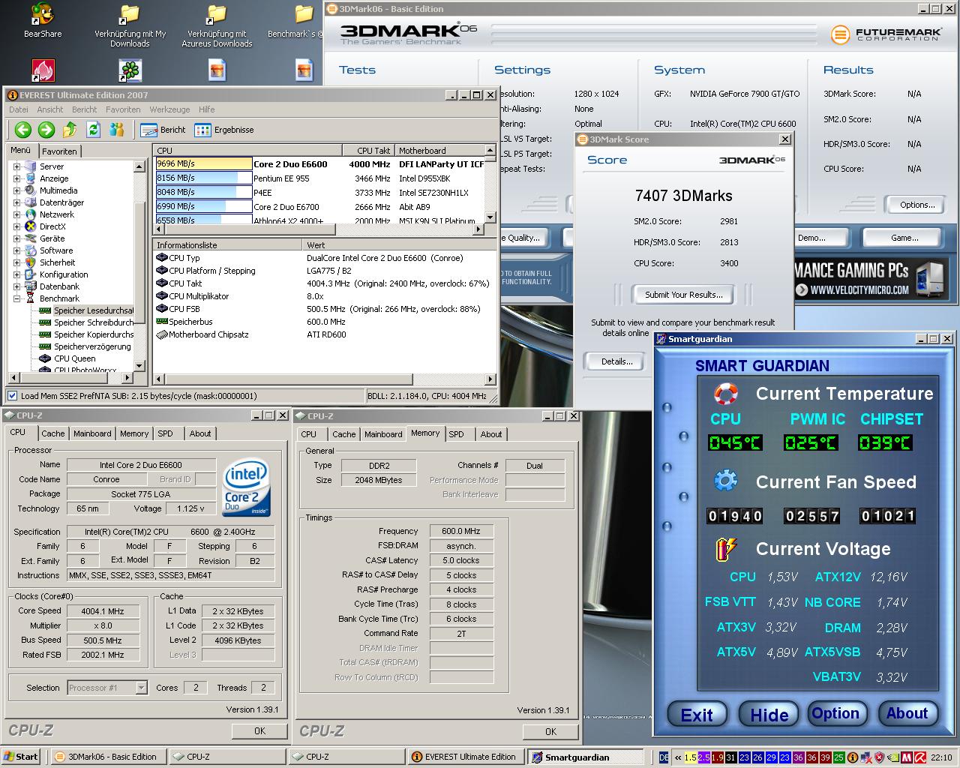Collapse the Benchmark tree node
Viewport: 960px width, 768px height.
coord(16,298)
